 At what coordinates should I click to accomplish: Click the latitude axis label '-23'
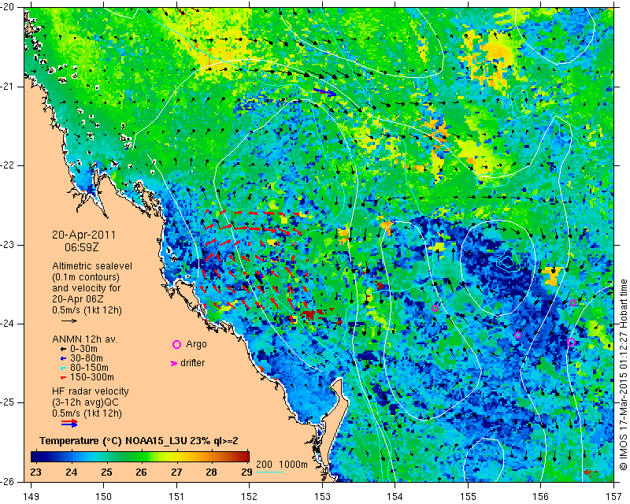coord(8,245)
